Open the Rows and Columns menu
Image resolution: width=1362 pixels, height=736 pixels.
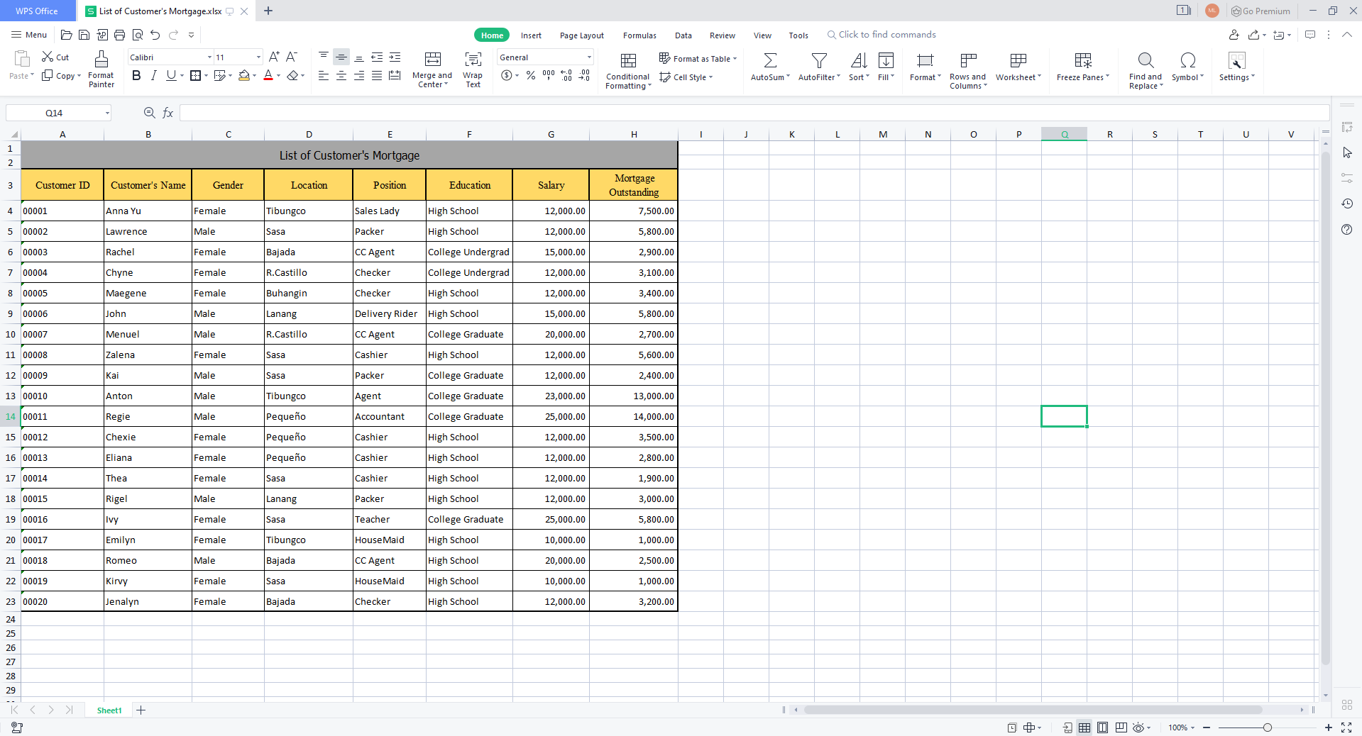968,70
